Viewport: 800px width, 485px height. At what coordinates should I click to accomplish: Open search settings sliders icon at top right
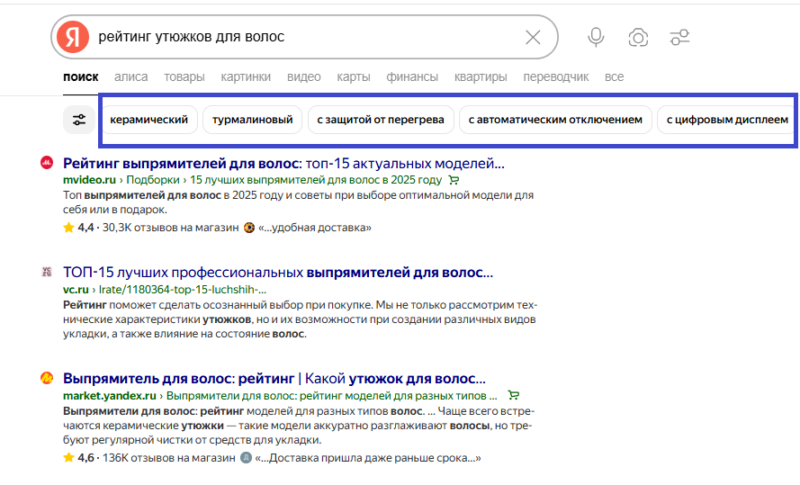click(679, 37)
